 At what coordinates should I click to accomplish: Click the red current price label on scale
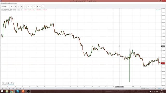163,63
